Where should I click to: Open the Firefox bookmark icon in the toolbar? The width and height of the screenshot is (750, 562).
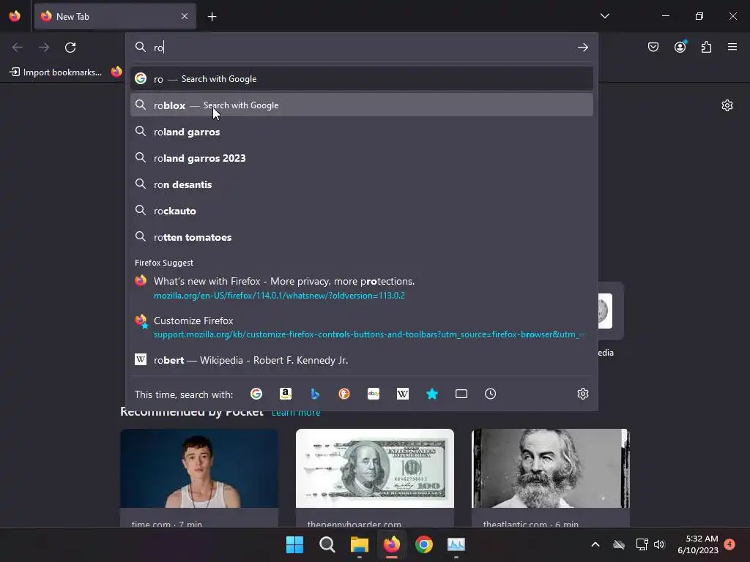(x=116, y=72)
